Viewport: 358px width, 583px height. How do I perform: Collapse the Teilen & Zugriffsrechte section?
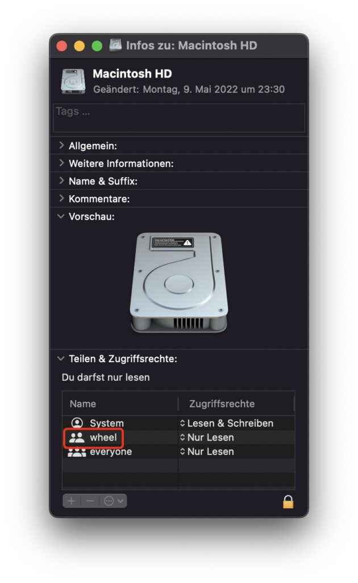click(61, 359)
